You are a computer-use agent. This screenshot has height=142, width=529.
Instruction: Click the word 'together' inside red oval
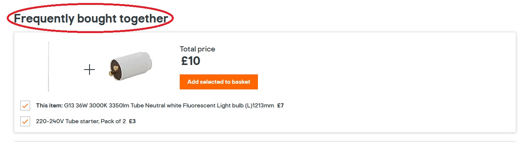(x=144, y=19)
